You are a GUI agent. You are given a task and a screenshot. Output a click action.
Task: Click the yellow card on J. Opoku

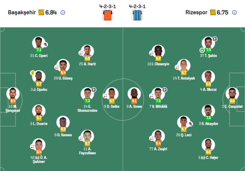(32, 73)
